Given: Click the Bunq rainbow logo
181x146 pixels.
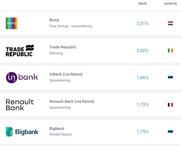Looking at the screenshot, I should coord(12,23).
